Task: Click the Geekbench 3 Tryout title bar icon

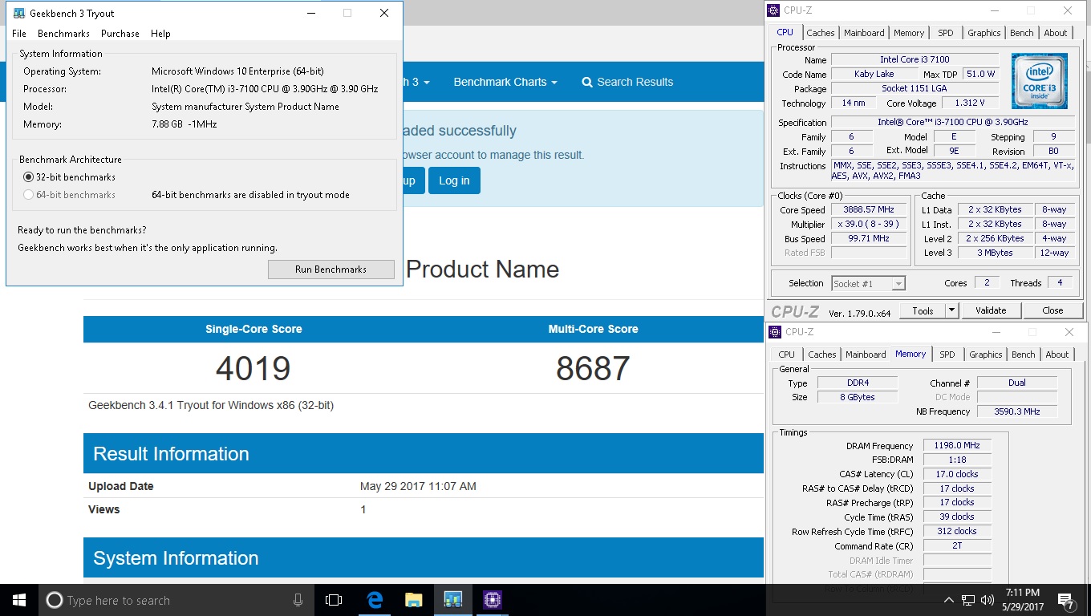Action: (x=19, y=13)
